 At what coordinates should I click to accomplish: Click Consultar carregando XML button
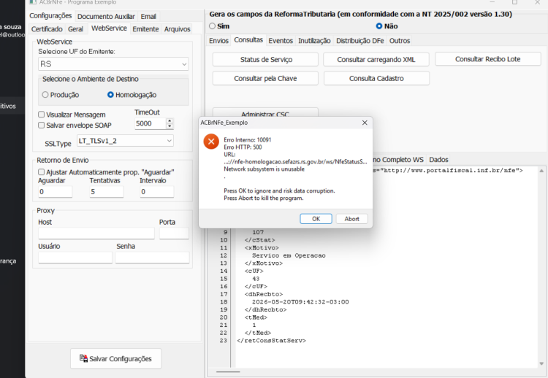coord(376,59)
